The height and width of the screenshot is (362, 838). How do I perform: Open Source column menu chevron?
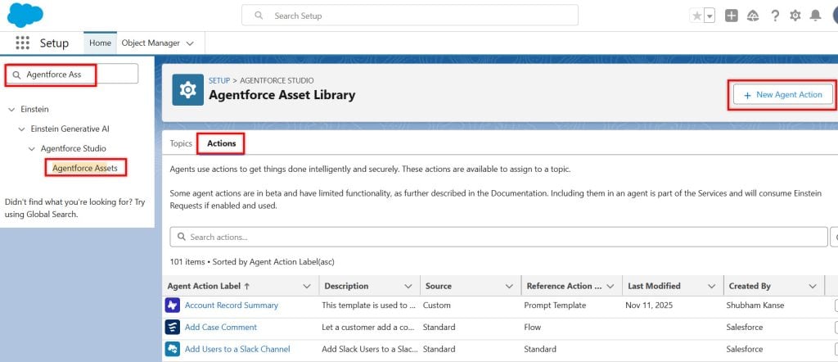pyautogui.click(x=509, y=287)
